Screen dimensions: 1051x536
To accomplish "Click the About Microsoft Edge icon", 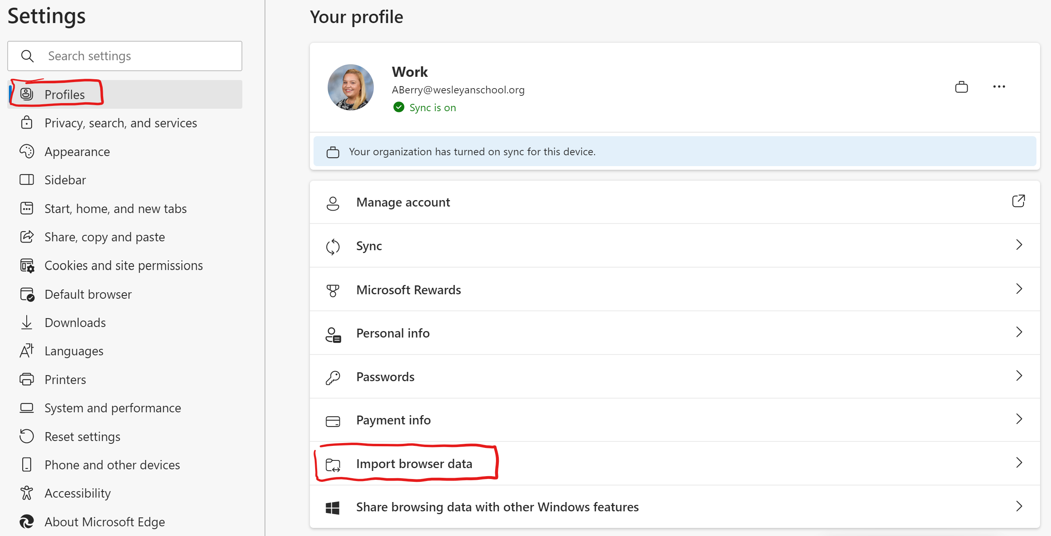I will click(x=27, y=522).
